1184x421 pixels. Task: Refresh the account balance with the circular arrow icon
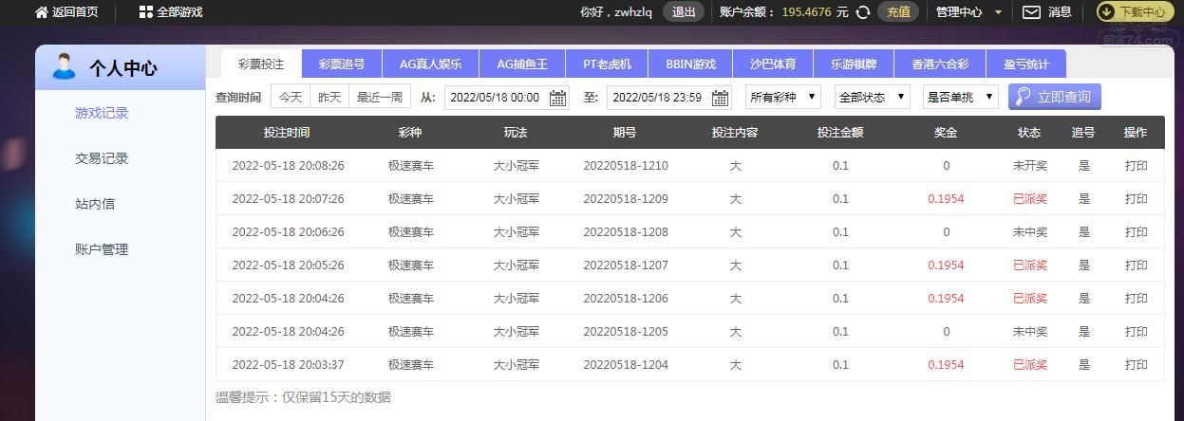coord(863,12)
